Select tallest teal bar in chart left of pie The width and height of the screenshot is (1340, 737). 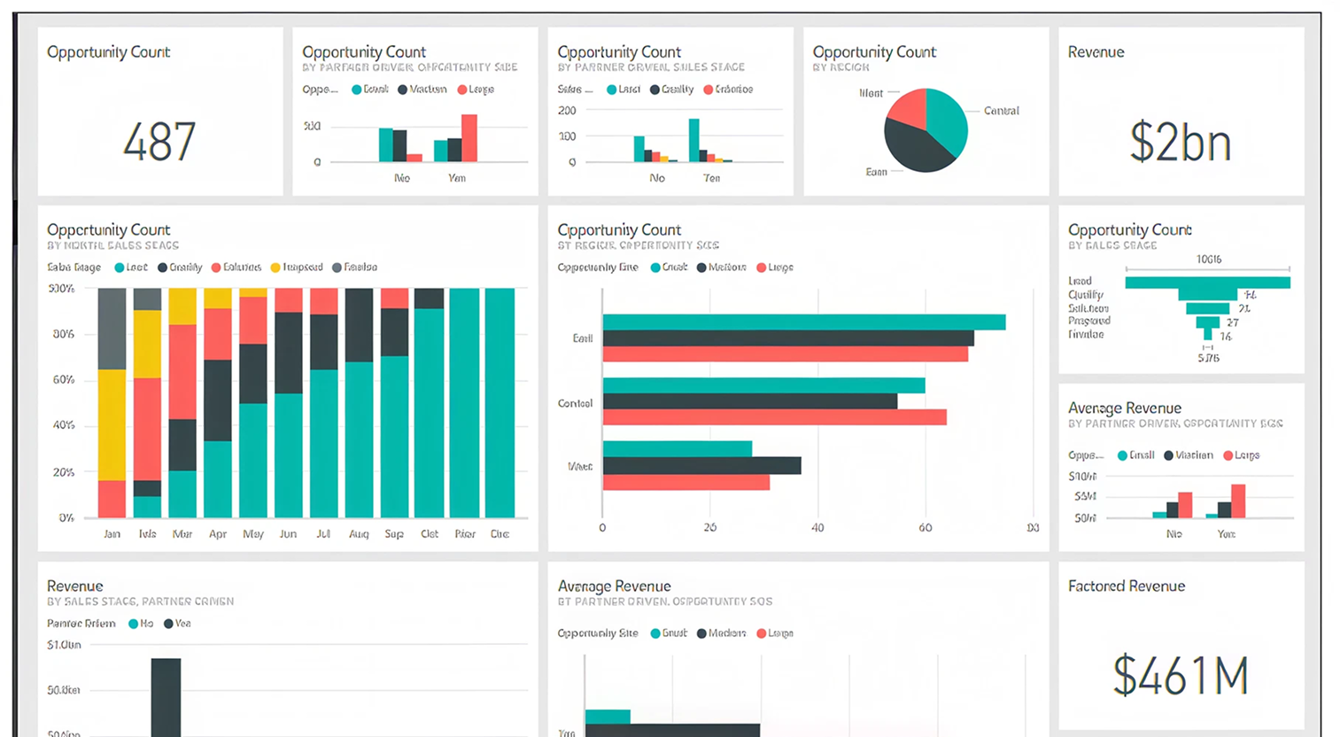tap(694, 140)
